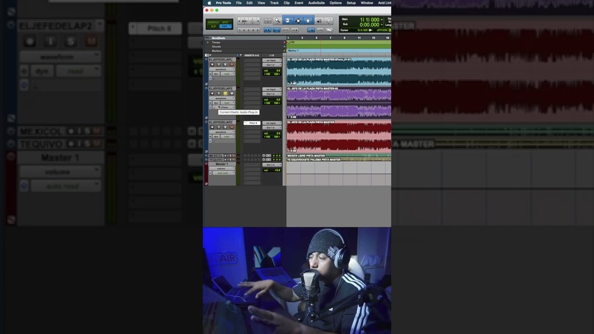Image resolution: width=594 pixels, height=334 pixels.
Task: Record-enable the ELJEFEDELAP2 track
Action: (x=212, y=127)
